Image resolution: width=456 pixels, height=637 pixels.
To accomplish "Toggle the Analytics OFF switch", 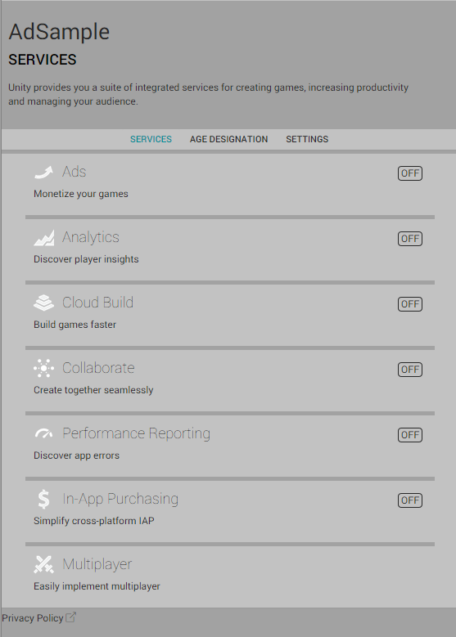I will 410,239.
